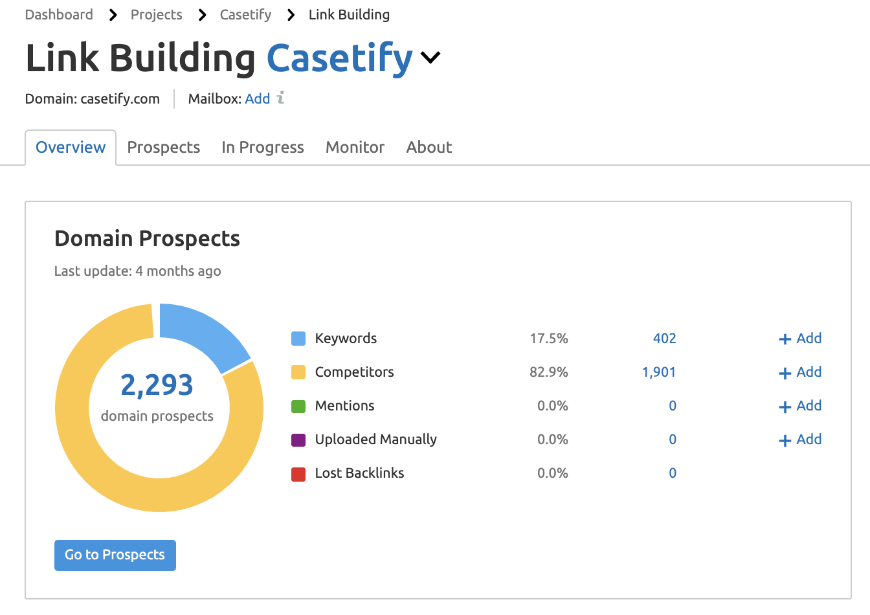Click Add in the Keywords row
The height and width of the screenshot is (615, 870).
[800, 339]
